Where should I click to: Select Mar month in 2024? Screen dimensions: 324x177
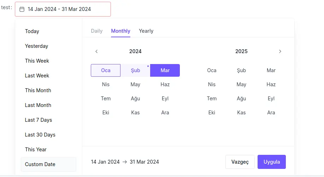pos(165,70)
